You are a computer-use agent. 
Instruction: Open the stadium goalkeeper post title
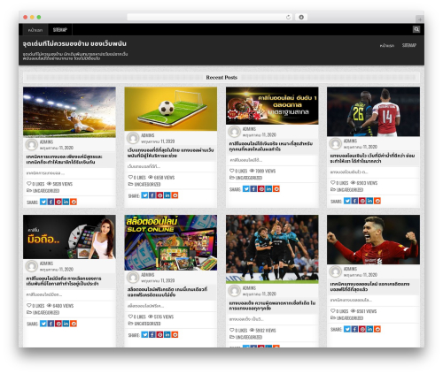tap(65, 159)
